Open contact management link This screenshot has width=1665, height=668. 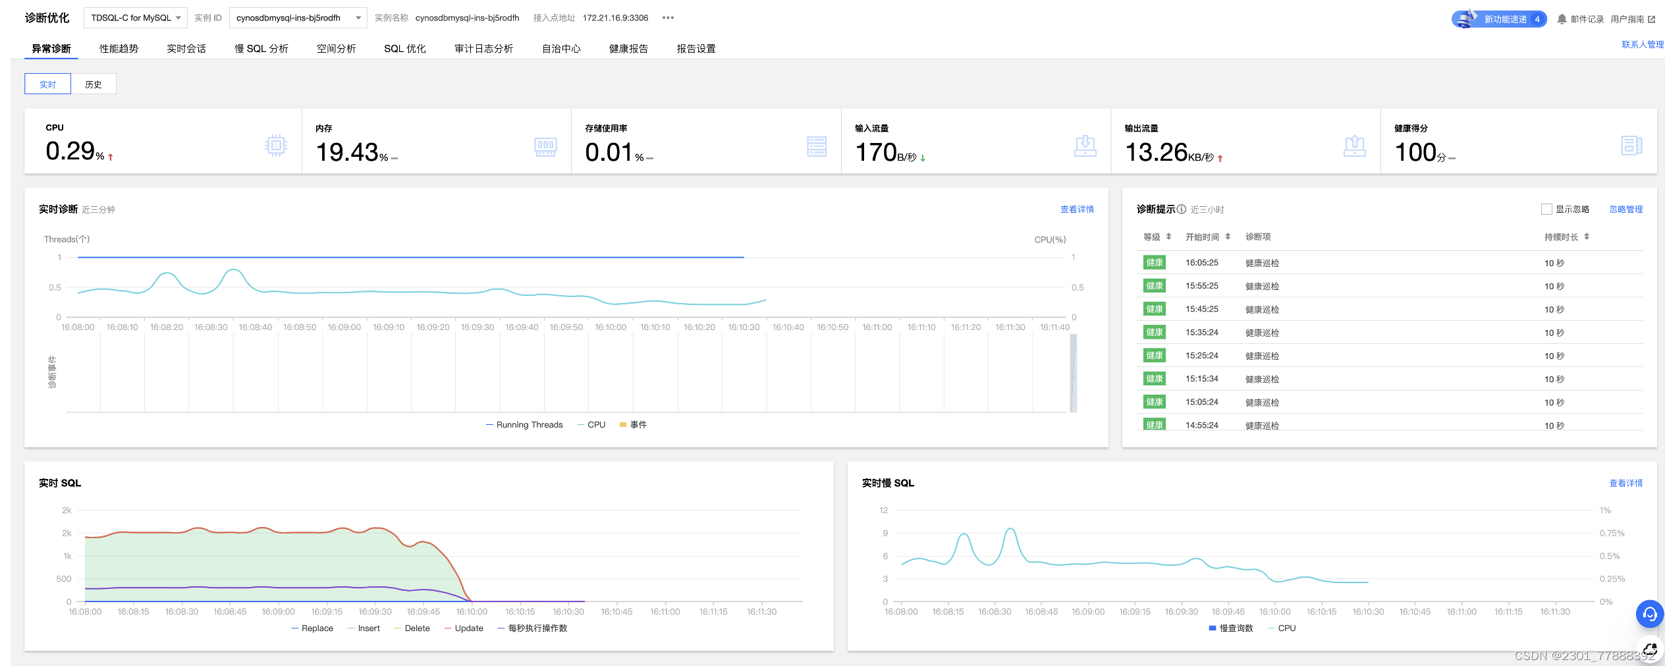pyautogui.click(x=1643, y=45)
